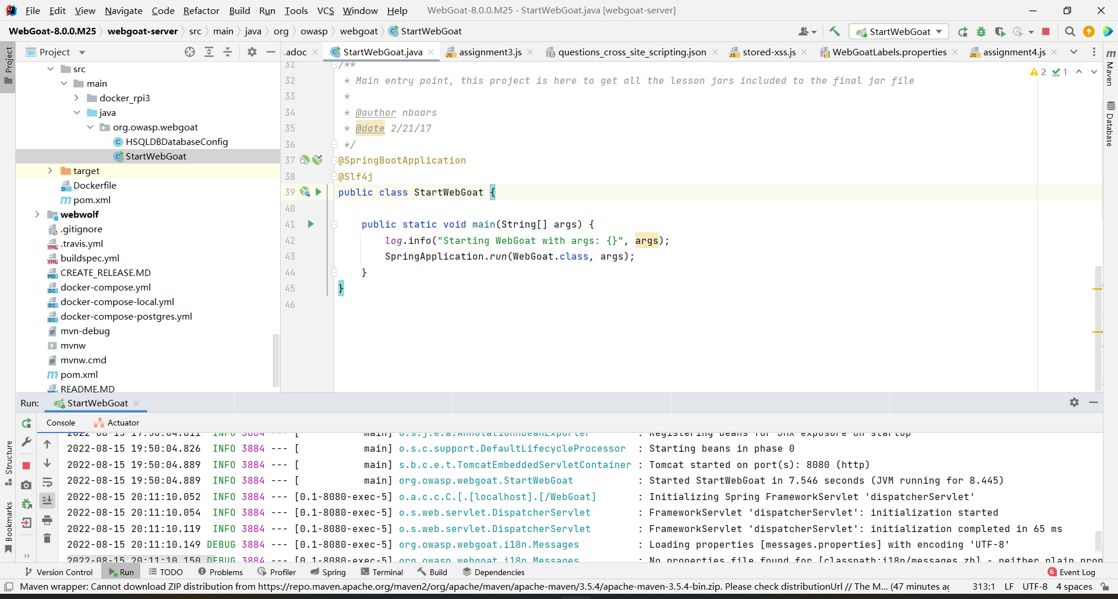Toggle the Maven tool window
The width and height of the screenshot is (1118, 599).
tap(1110, 68)
